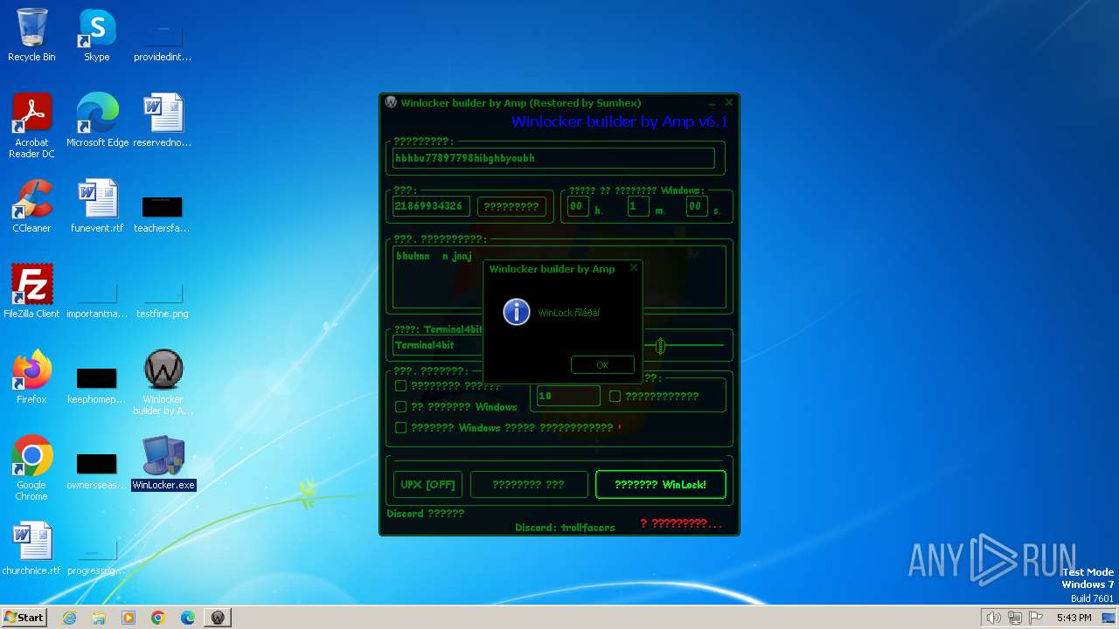This screenshot has width=1119, height=629.
Task: Open the Recycle Bin desktop icon
Action: pyautogui.click(x=31, y=36)
